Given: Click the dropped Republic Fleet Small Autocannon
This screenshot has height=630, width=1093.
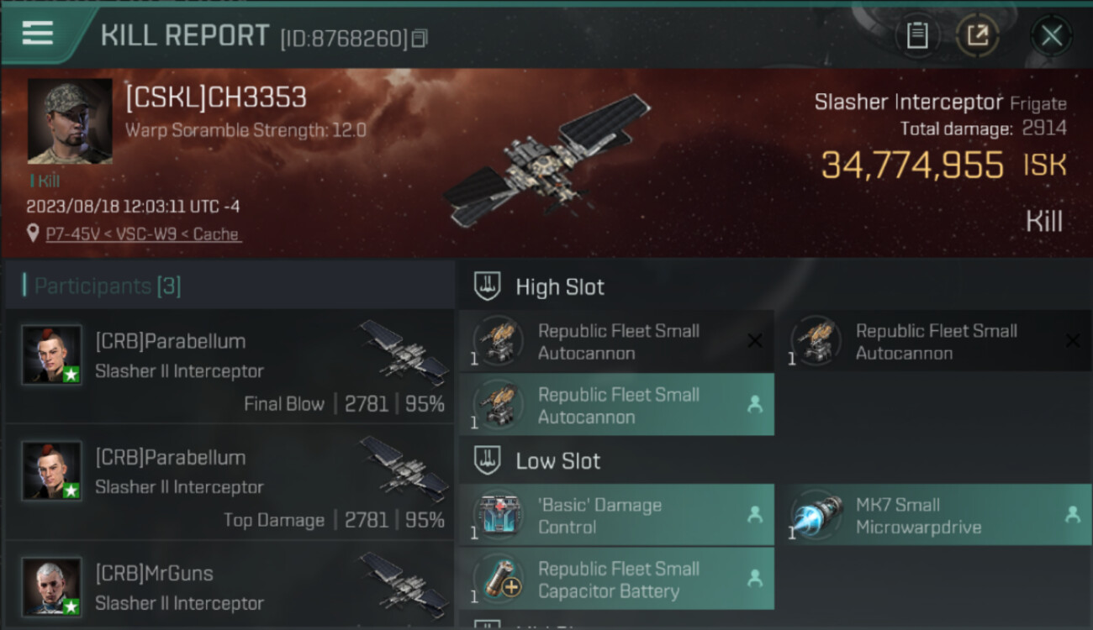Looking at the screenshot, I should tap(616, 405).
